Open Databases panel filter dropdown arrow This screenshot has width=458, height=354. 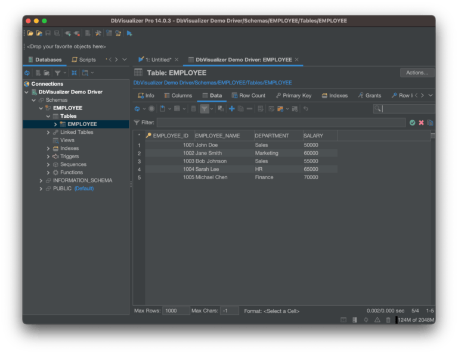[65, 73]
